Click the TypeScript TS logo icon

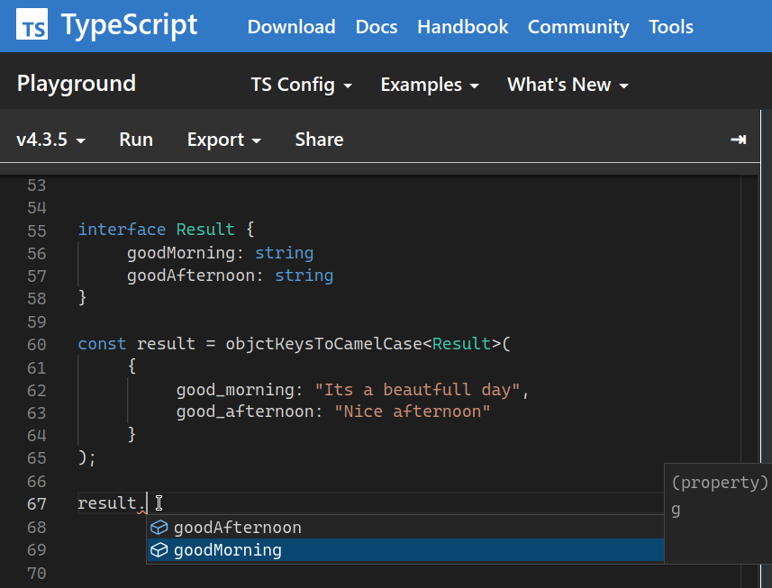(x=32, y=27)
